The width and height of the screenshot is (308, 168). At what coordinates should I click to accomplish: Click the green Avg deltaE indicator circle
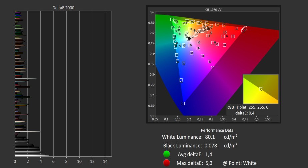pos(167,154)
